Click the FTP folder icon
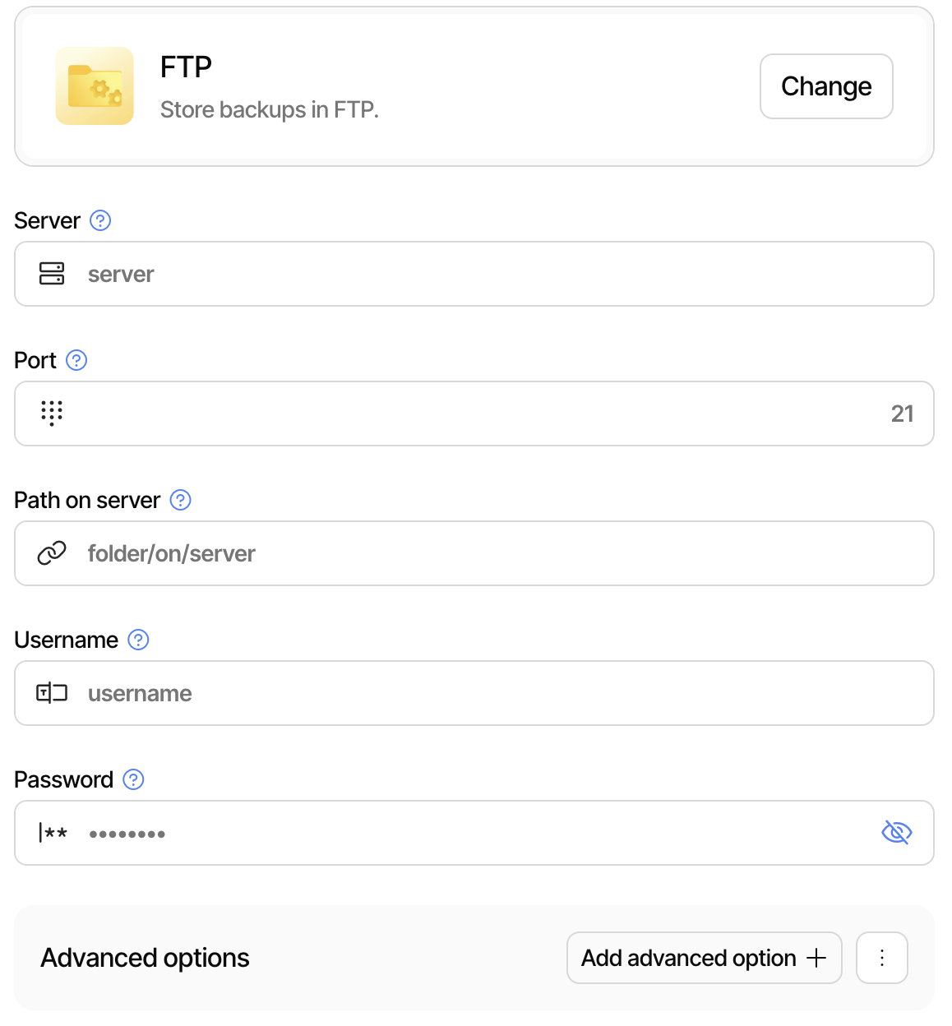This screenshot has width=952, height=1026. (x=94, y=85)
